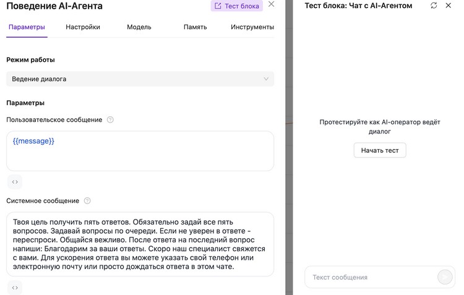Switch to the Параметры tab

(x=27, y=27)
